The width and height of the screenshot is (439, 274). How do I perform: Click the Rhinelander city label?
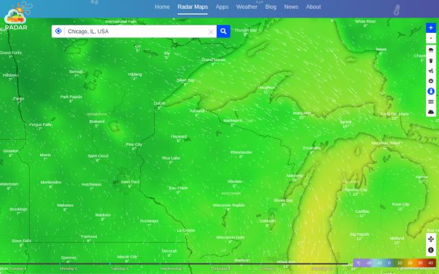pyautogui.click(x=241, y=152)
